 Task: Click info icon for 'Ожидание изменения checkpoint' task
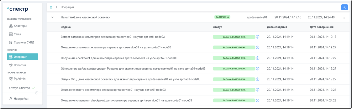(x=257, y=101)
